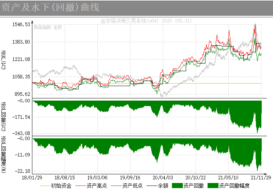Click the 19/09/16 date axis label

point(130,178)
